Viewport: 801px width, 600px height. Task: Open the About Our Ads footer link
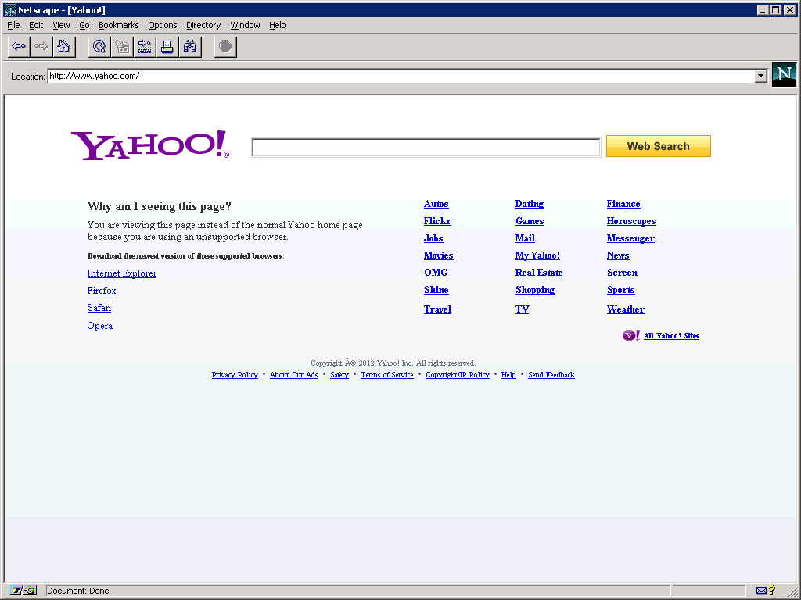[294, 375]
